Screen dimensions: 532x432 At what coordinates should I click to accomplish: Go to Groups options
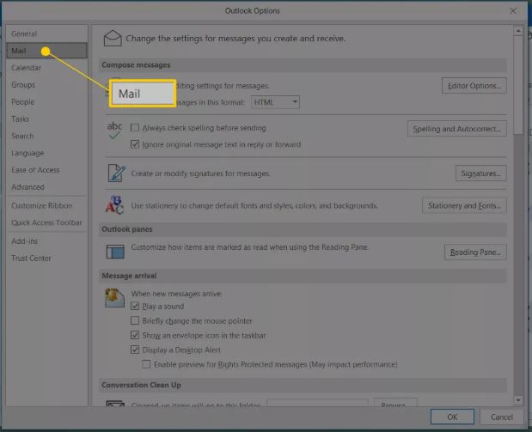[x=46, y=85]
